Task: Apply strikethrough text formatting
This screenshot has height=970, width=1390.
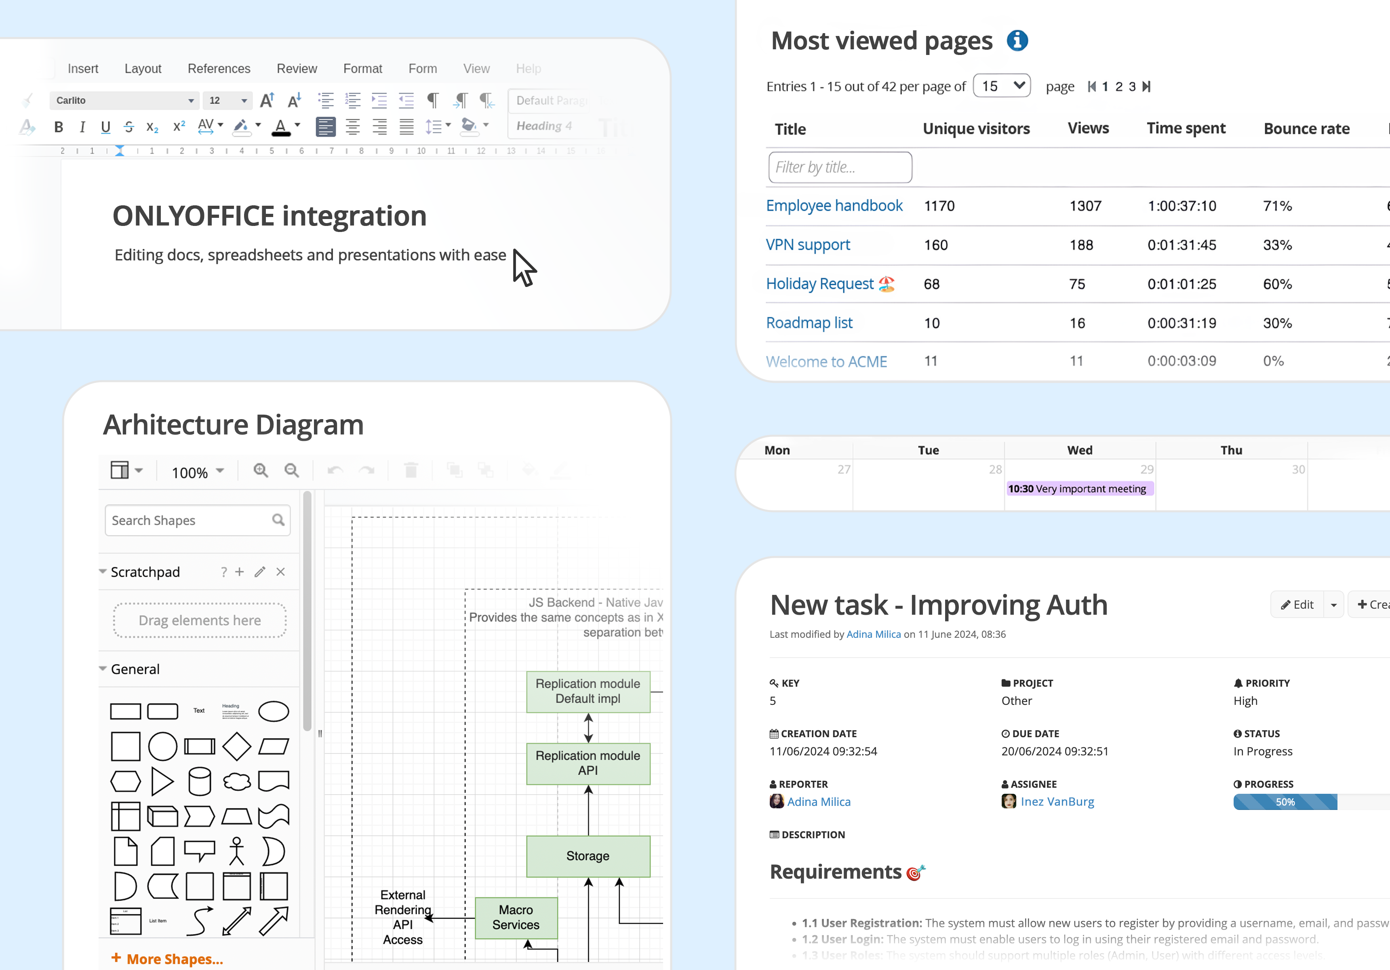Action: [x=128, y=127]
